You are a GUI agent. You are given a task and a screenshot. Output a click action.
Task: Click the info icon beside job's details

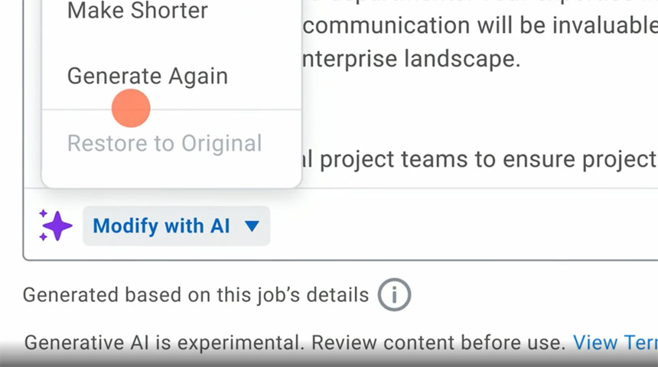point(394,294)
